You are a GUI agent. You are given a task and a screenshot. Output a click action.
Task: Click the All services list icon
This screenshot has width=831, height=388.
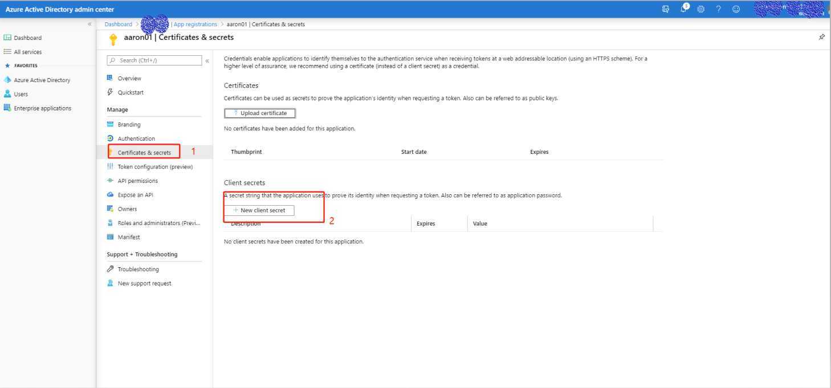[x=7, y=52]
